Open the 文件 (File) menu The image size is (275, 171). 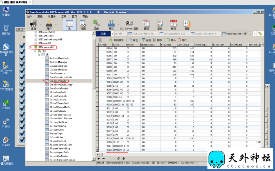point(29,17)
